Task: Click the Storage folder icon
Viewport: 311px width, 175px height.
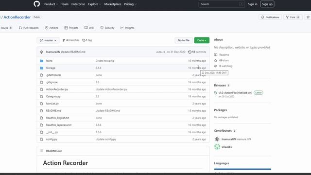Action: click(x=41, y=68)
